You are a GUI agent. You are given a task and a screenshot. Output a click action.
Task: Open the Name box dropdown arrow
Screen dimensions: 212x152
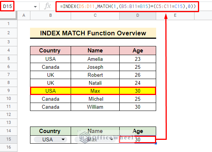(x=35, y=6)
